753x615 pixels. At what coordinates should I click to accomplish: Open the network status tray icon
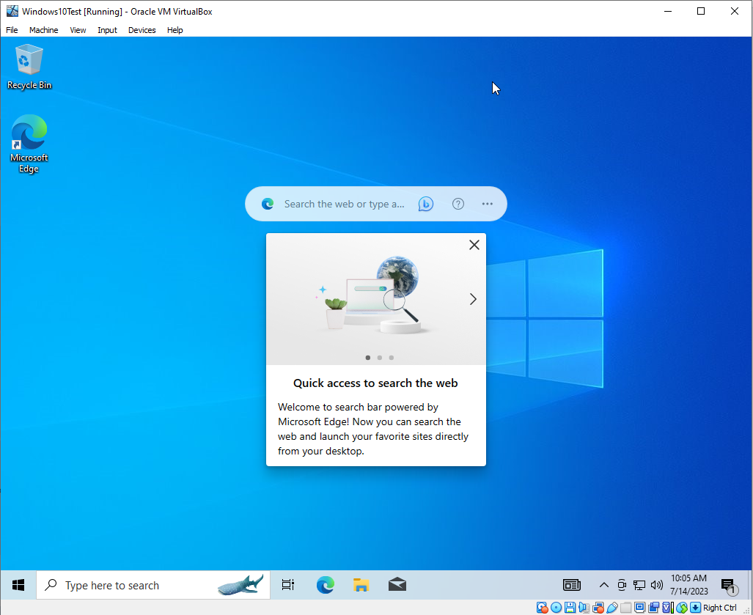(x=639, y=585)
